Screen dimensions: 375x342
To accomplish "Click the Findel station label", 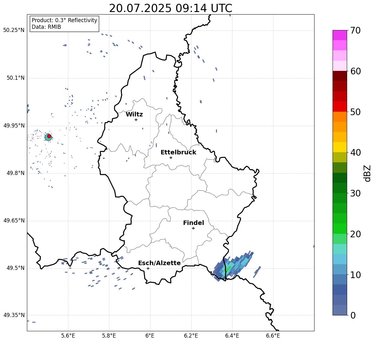I will click(x=194, y=223).
